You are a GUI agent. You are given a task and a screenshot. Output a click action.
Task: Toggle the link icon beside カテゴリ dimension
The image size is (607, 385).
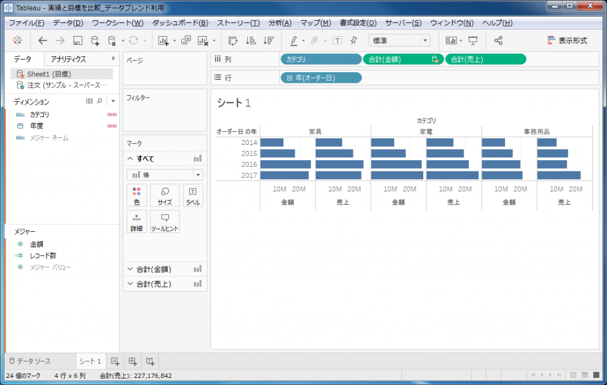click(111, 115)
